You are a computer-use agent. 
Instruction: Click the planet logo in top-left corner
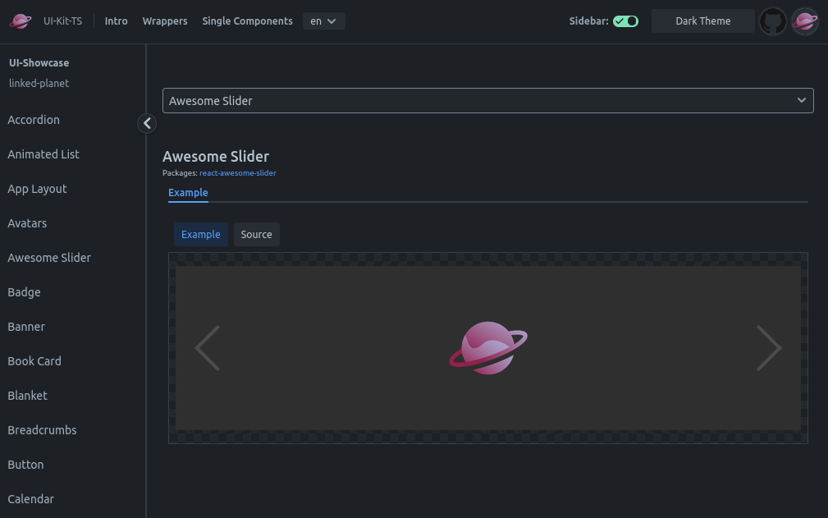[x=21, y=21]
